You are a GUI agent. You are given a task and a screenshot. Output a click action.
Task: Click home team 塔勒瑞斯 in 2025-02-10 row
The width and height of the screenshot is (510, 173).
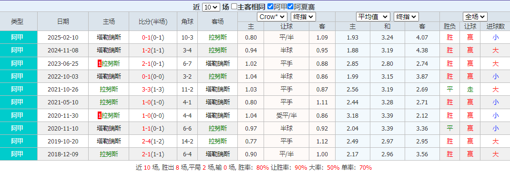click(109, 38)
